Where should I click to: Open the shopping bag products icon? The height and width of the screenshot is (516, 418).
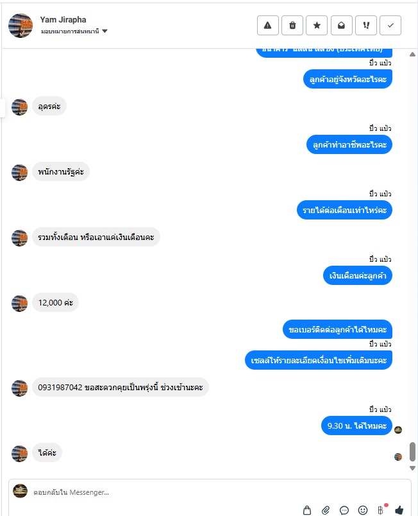coord(307,510)
